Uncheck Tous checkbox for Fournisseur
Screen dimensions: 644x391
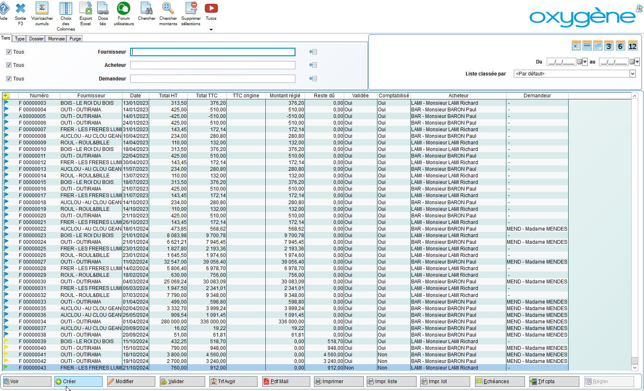[x=9, y=52]
